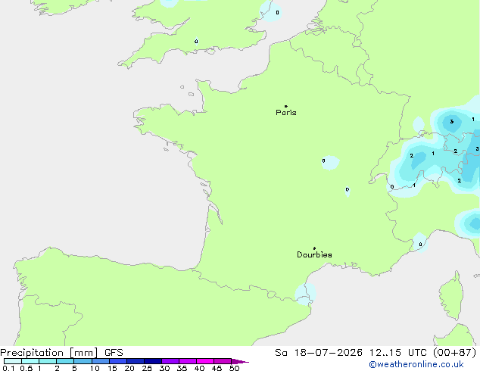Pick the 2–5 mm legend color swatch
This screenshot has height=371, width=480.
(x=65, y=361)
